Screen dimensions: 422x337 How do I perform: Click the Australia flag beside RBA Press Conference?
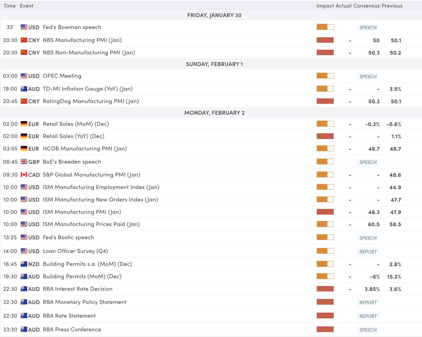coord(24,329)
